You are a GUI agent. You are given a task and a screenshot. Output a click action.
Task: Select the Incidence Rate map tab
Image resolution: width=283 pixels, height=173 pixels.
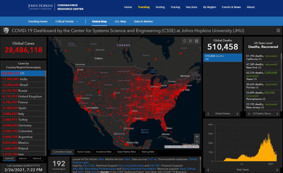pos(103,152)
